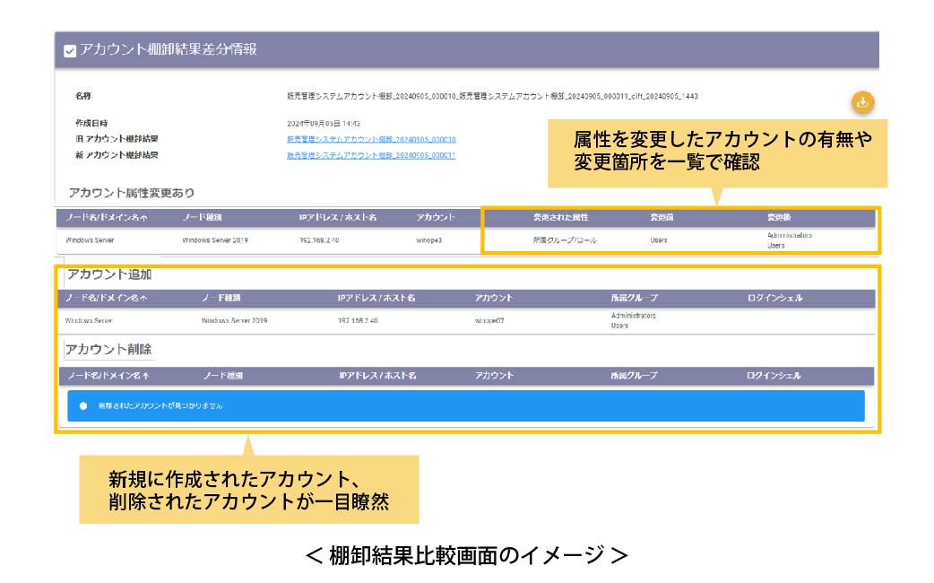This screenshot has height=583, width=934.
Task: Sort アカウント属性変更あり table by ノード名/ドメイン名
Action: (x=106, y=218)
